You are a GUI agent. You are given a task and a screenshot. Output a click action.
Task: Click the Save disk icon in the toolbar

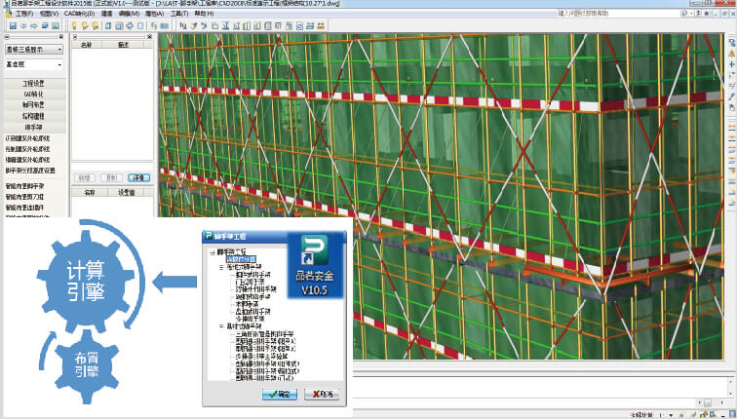tap(13, 26)
